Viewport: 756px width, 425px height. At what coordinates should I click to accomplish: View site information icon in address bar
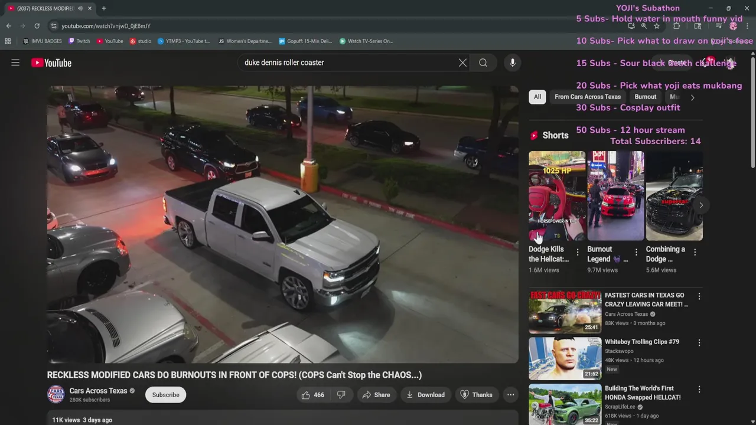54,26
